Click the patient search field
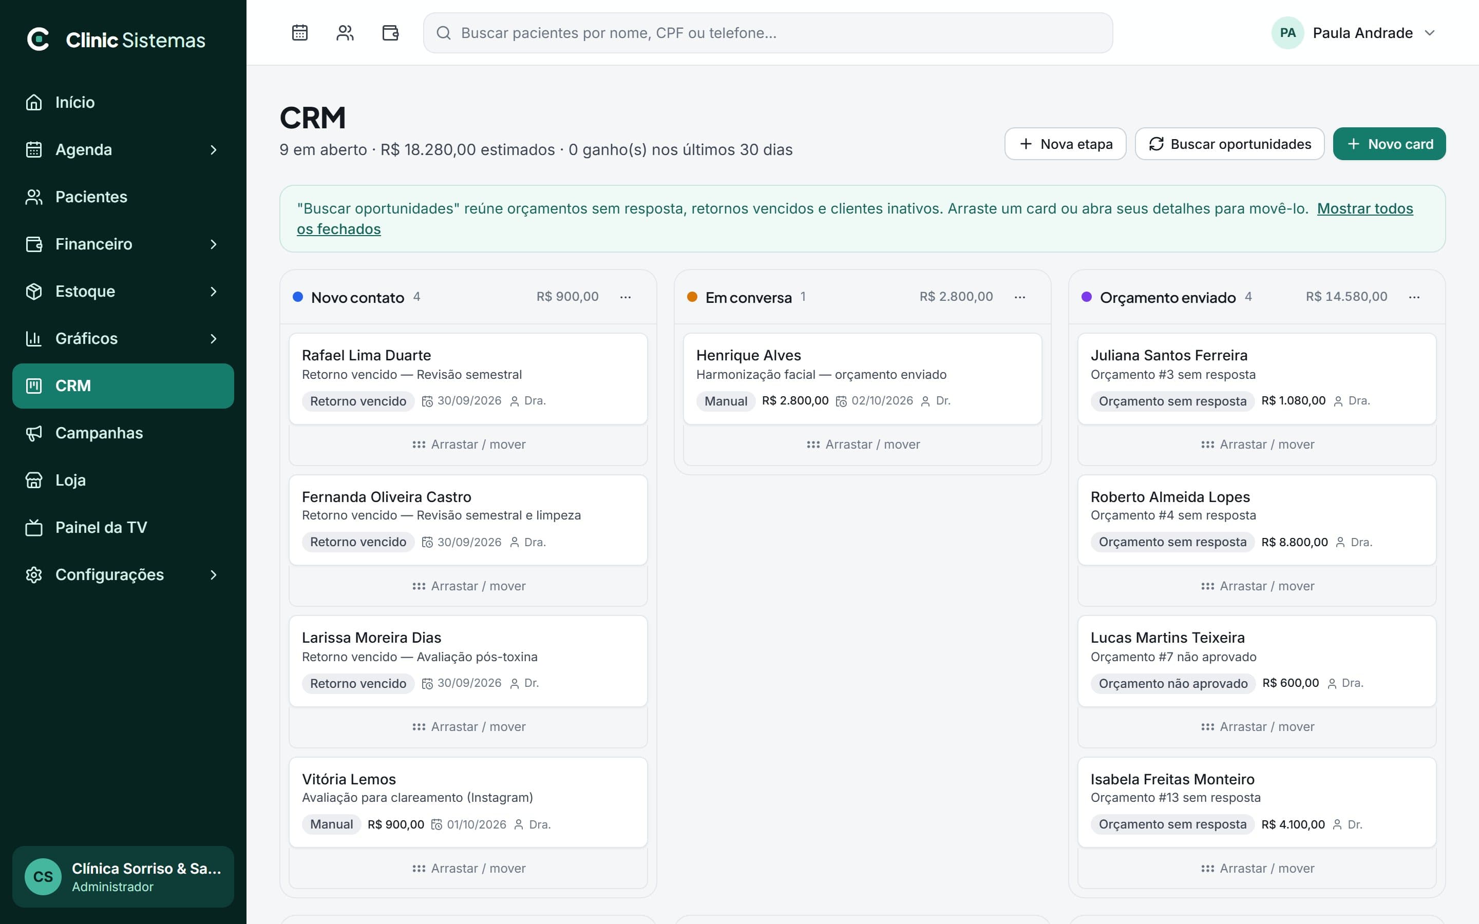 point(768,33)
